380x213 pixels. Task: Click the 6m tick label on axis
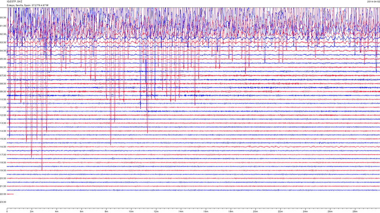click(x=82, y=211)
